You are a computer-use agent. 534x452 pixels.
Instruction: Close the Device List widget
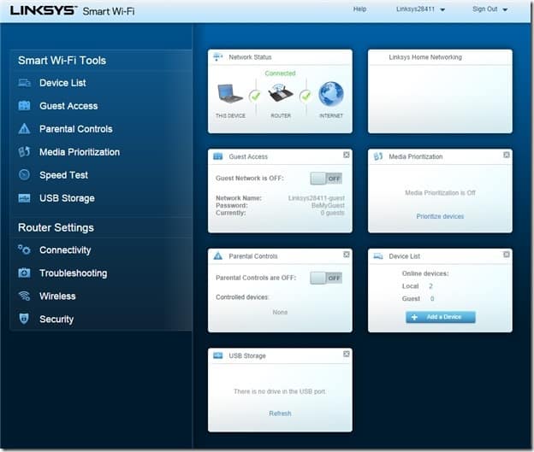[507, 255]
